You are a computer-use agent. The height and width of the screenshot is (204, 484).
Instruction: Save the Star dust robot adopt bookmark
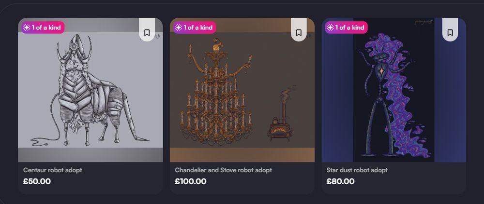point(450,33)
